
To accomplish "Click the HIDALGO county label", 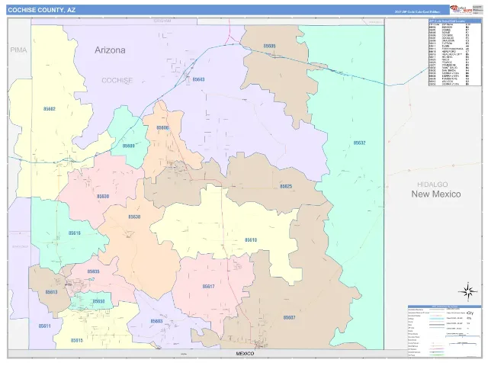I will click(x=432, y=185).
